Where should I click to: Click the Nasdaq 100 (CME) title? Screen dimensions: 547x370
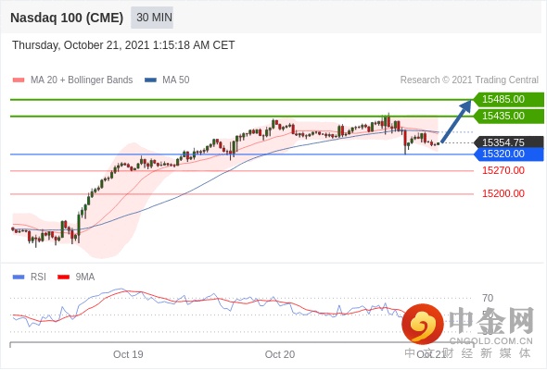click(x=67, y=18)
